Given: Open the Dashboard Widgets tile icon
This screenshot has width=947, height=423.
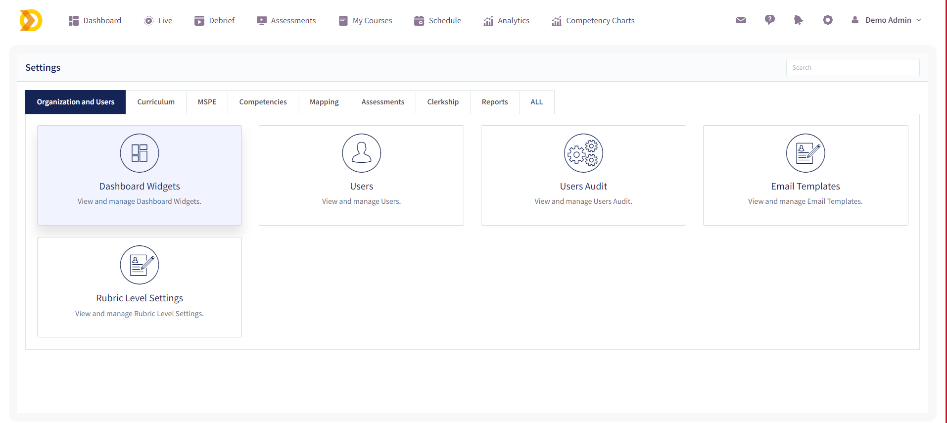Looking at the screenshot, I should [140, 153].
